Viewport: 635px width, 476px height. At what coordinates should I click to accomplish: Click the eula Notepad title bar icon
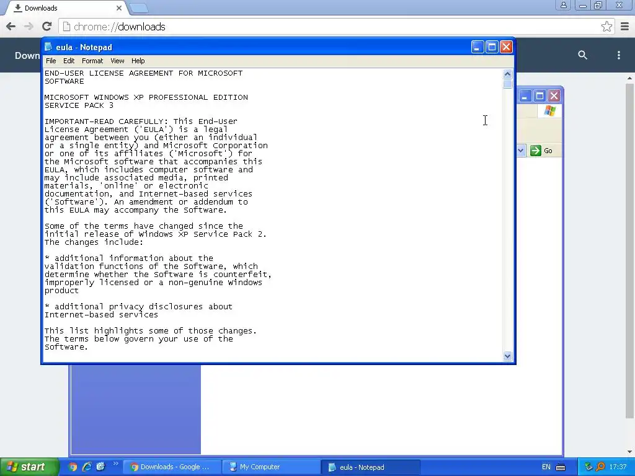[48, 47]
